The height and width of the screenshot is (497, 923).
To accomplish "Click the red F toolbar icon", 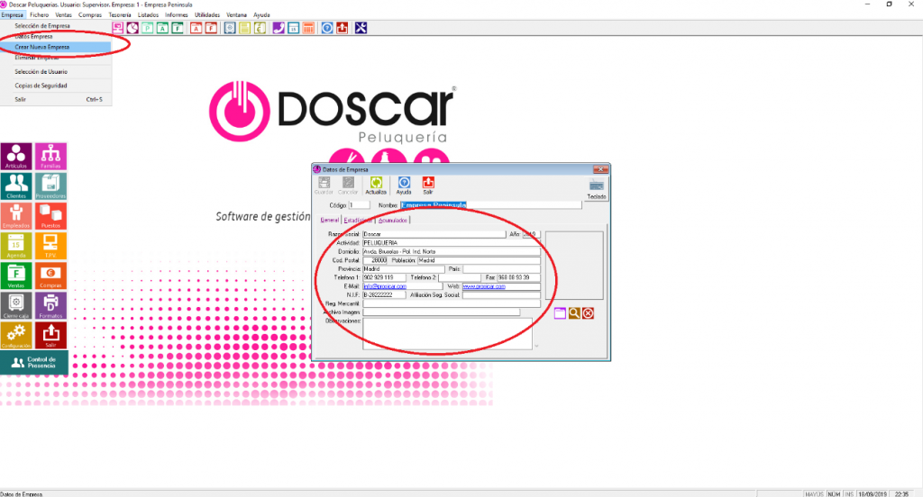I will (211, 28).
